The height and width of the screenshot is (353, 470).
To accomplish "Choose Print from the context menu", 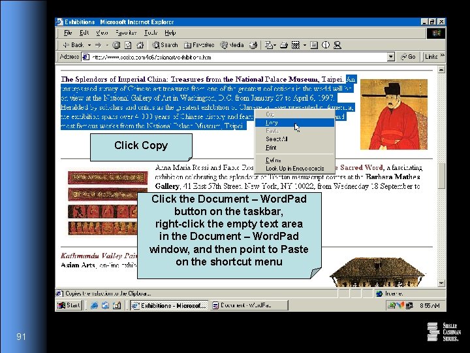I will (294, 147).
